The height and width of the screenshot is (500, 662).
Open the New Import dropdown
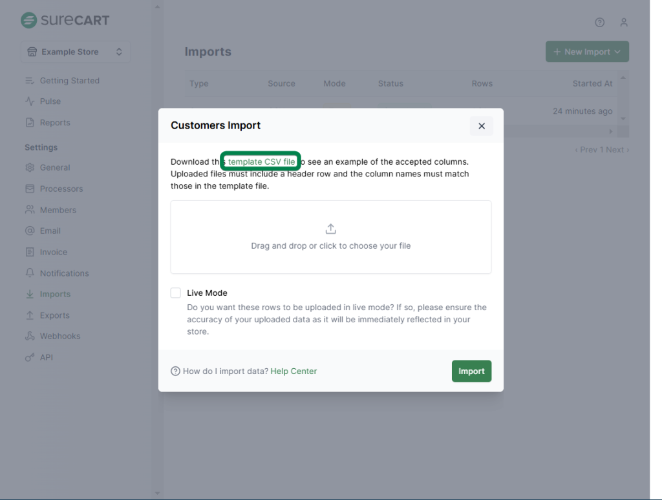[x=586, y=52]
